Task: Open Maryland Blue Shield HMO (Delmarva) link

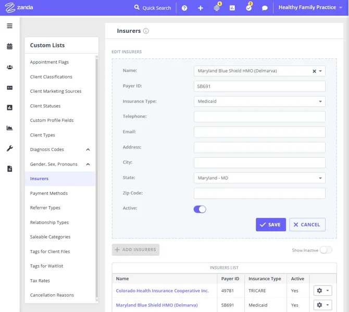Action: point(157,305)
